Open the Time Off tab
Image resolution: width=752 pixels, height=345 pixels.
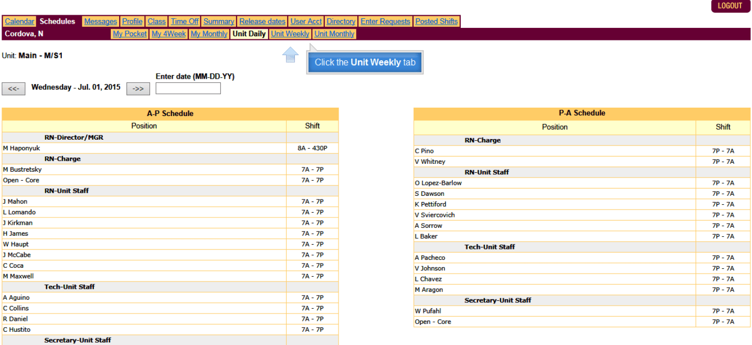pyautogui.click(x=184, y=21)
